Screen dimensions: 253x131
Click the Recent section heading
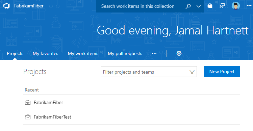pyautogui.click(x=32, y=90)
